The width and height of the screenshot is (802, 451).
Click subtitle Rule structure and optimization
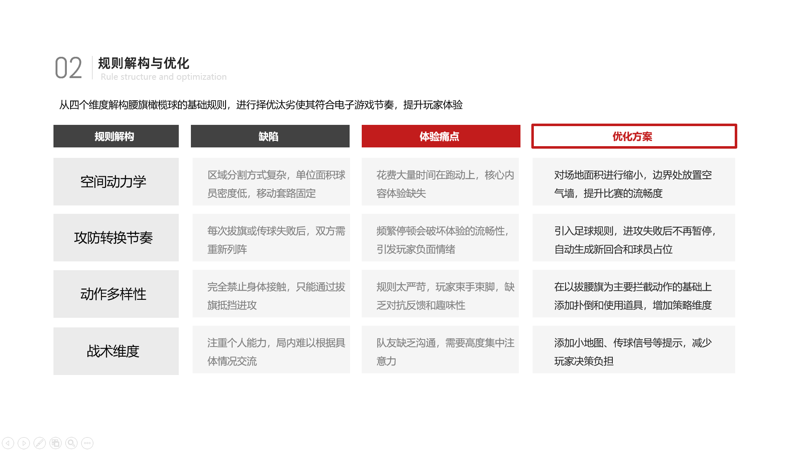pos(163,77)
